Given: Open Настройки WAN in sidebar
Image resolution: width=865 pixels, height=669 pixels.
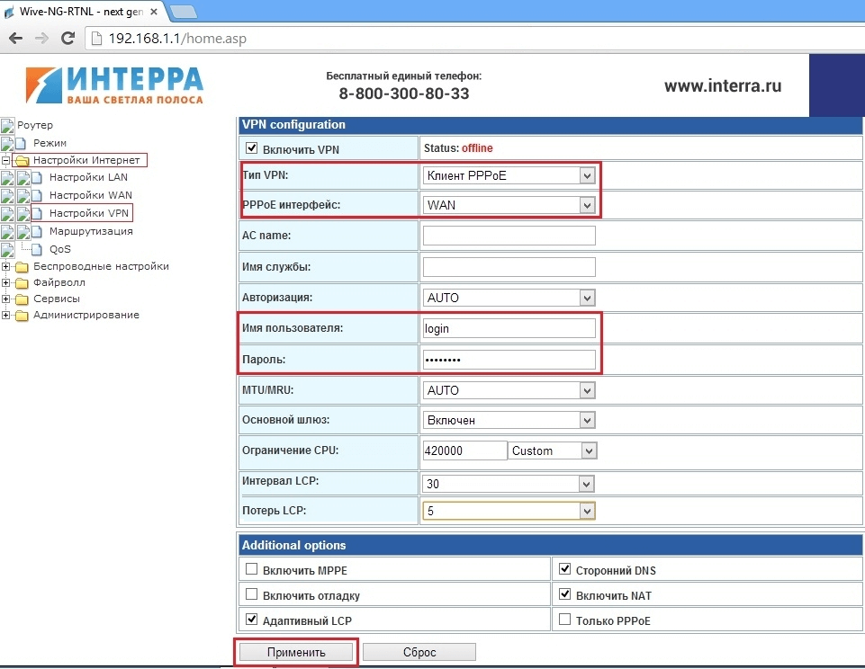Looking at the screenshot, I should pyautogui.click(x=90, y=195).
